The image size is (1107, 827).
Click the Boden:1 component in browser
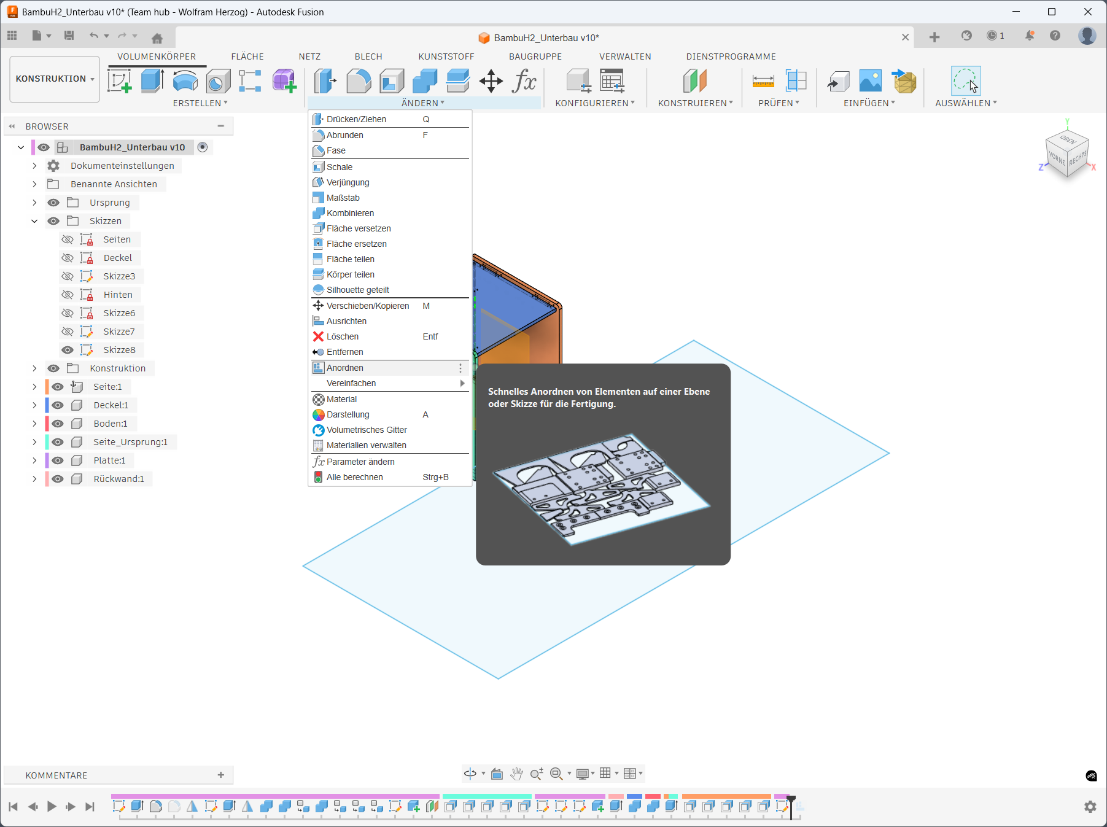[111, 424]
